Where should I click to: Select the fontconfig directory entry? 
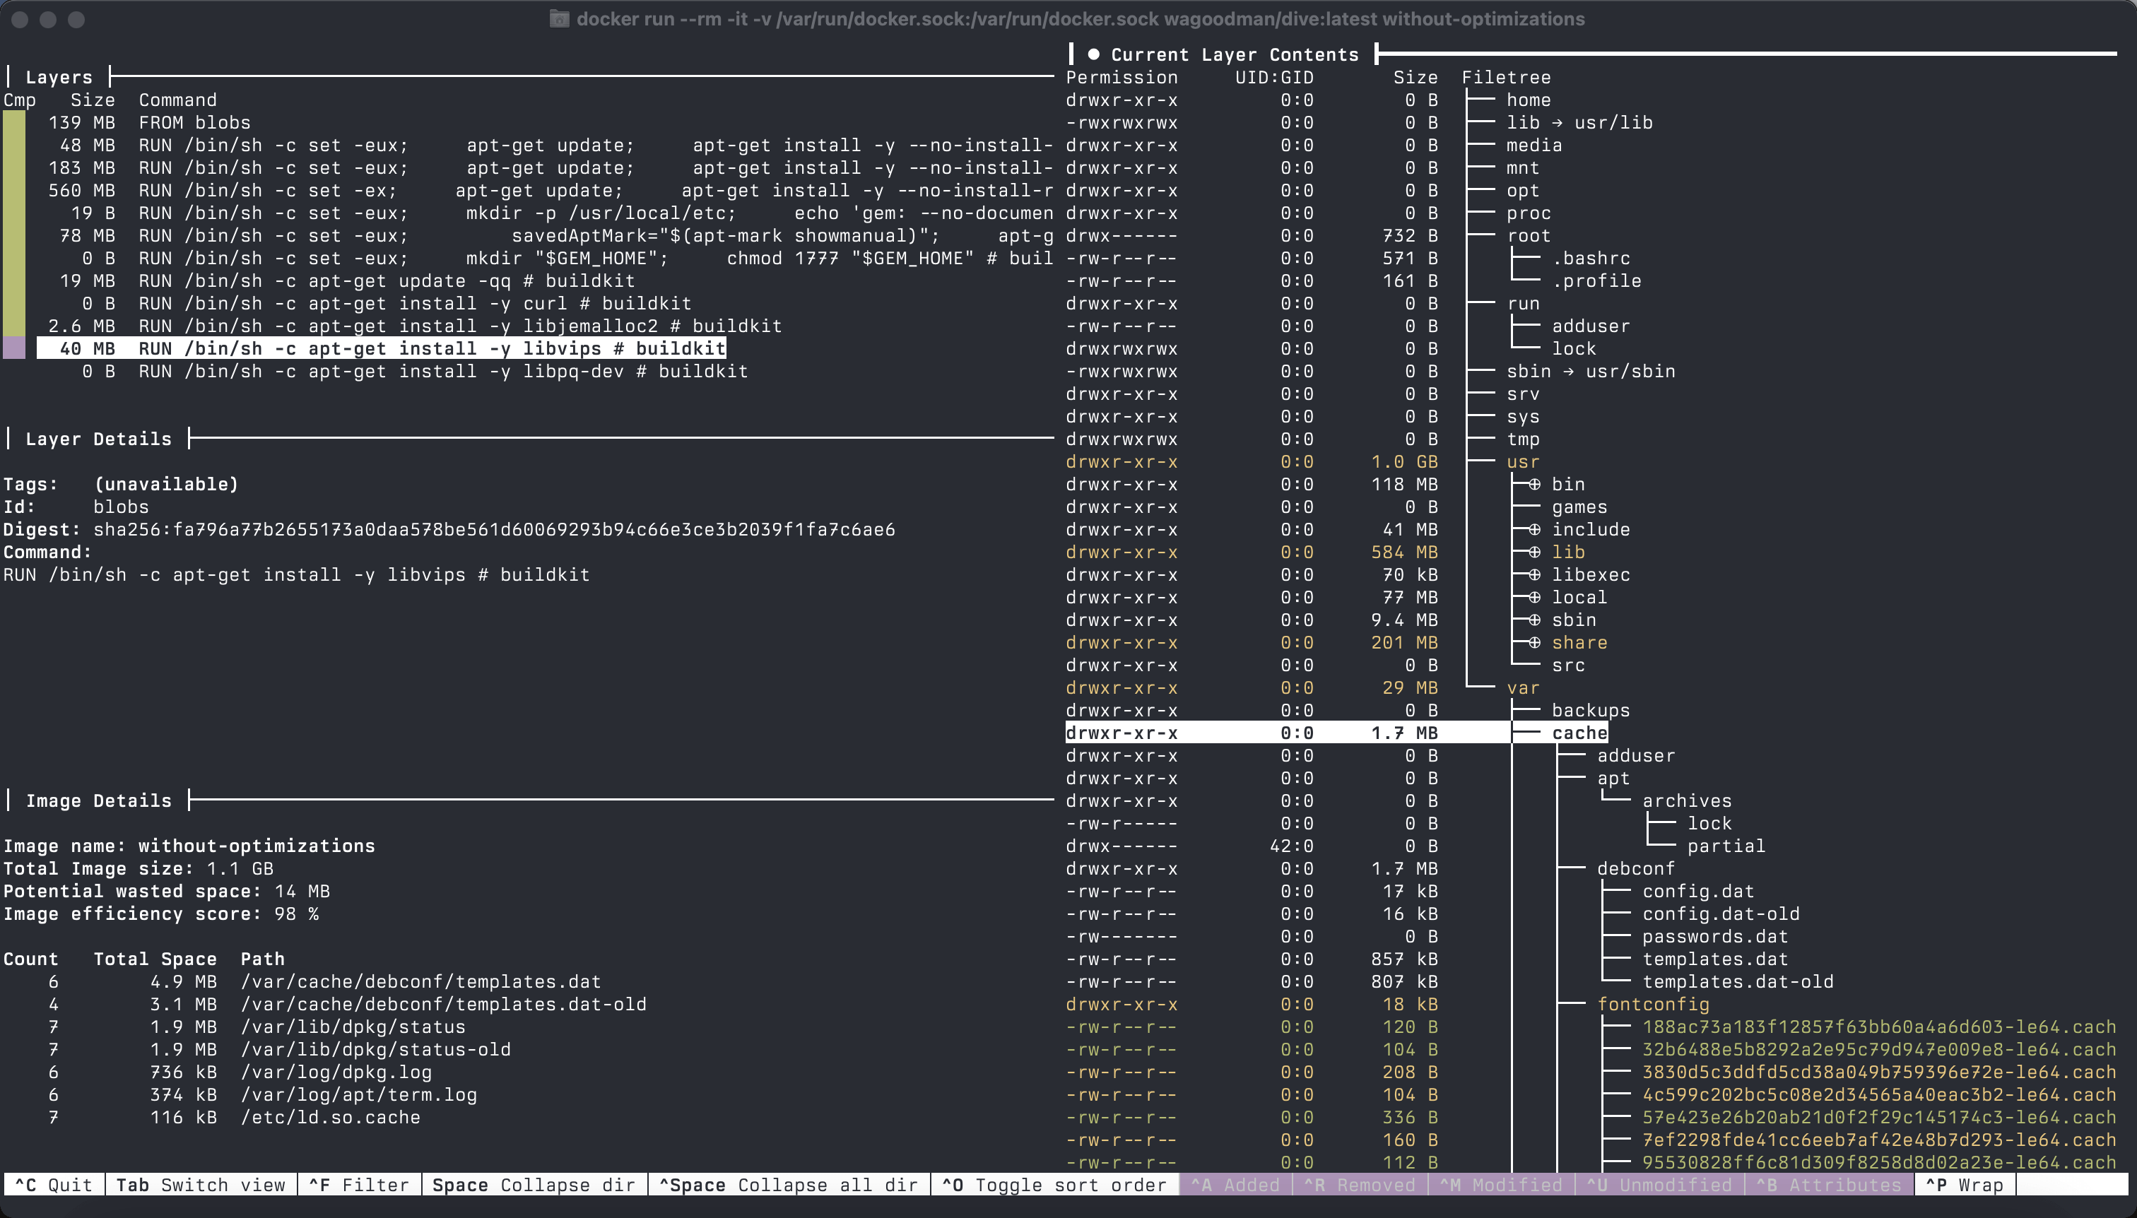[1652, 1004]
